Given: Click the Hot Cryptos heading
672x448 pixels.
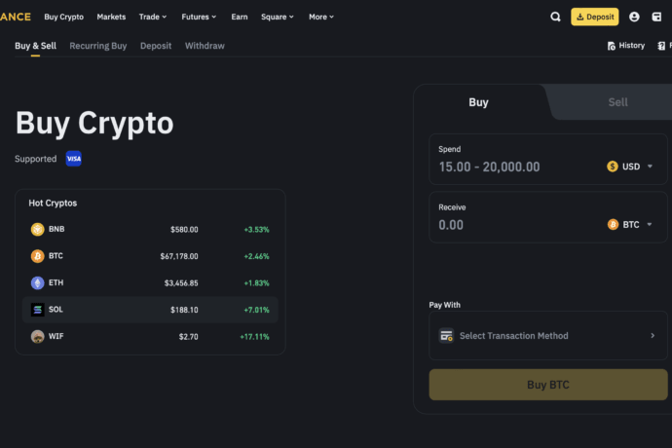Looking at the screenshot, I should click(53, 204).
